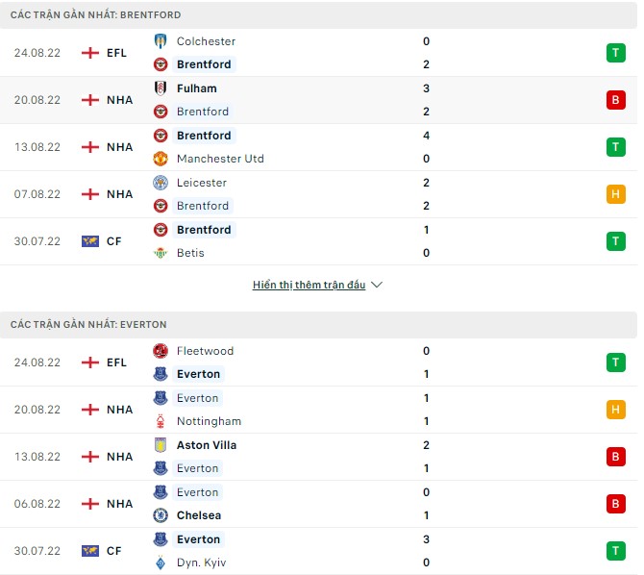Click the Betis club crest icon

(x=161, y=253)
